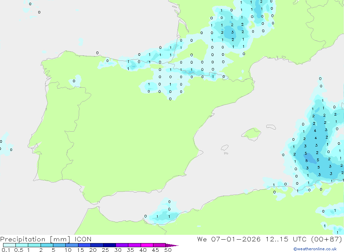
Task: Click the Ibiza island outline
Action: point(225,147)
